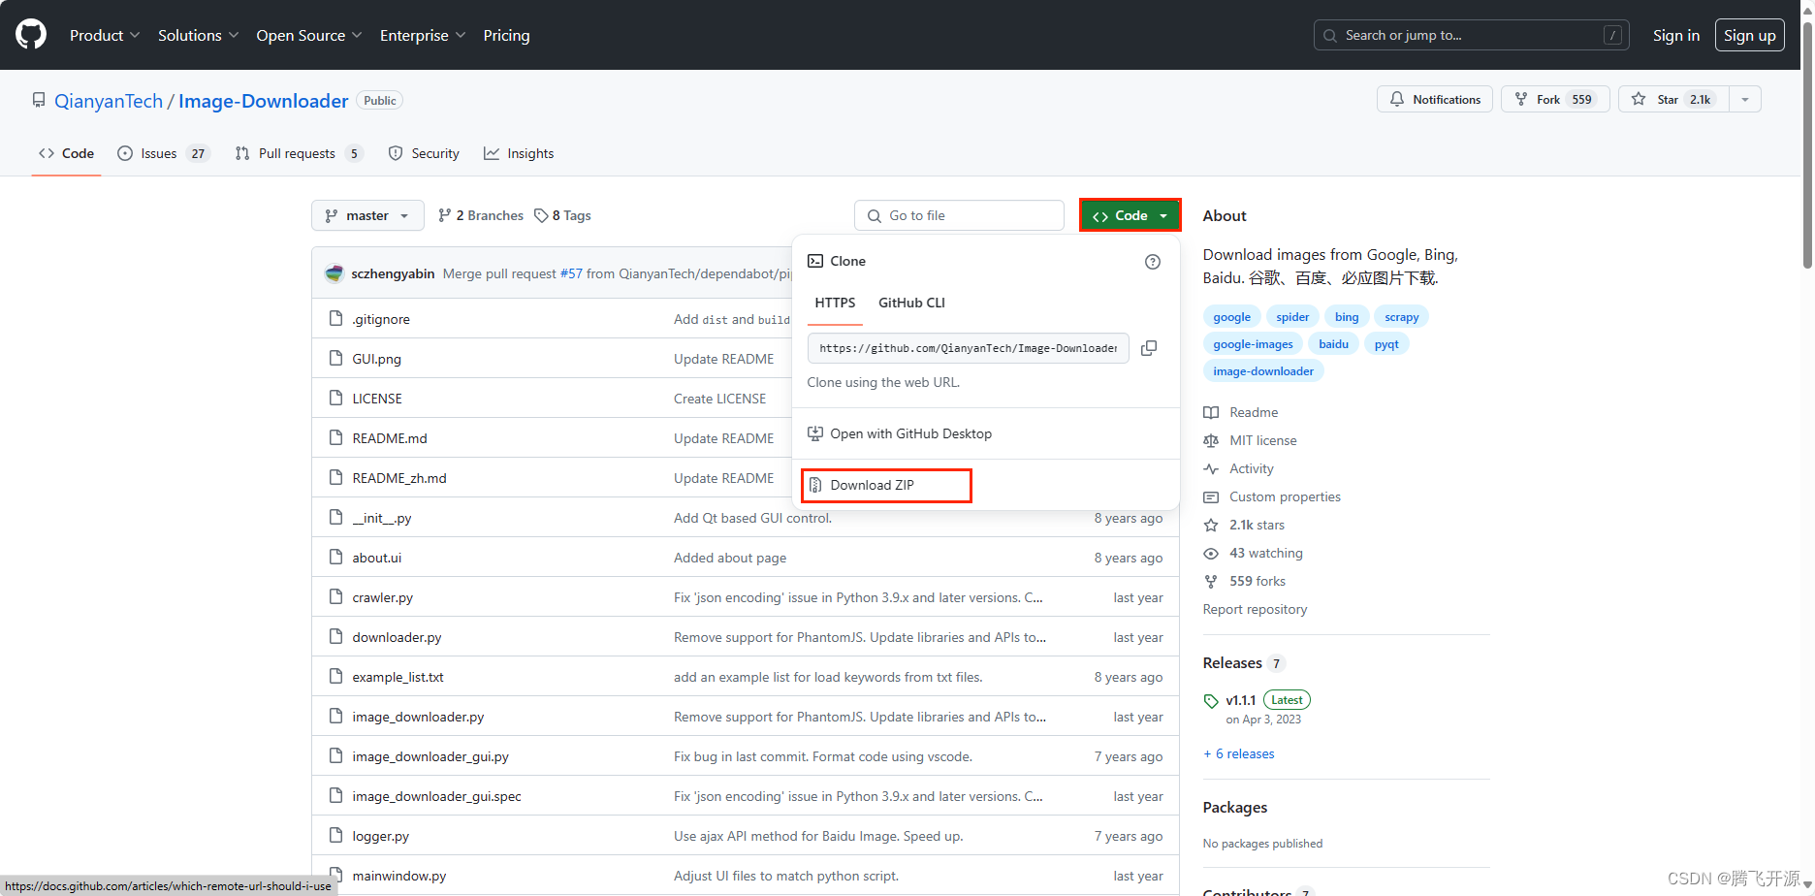
Task: Open the master branch selector dropdown
Action: pyautogui.click(x=367, y=215)
